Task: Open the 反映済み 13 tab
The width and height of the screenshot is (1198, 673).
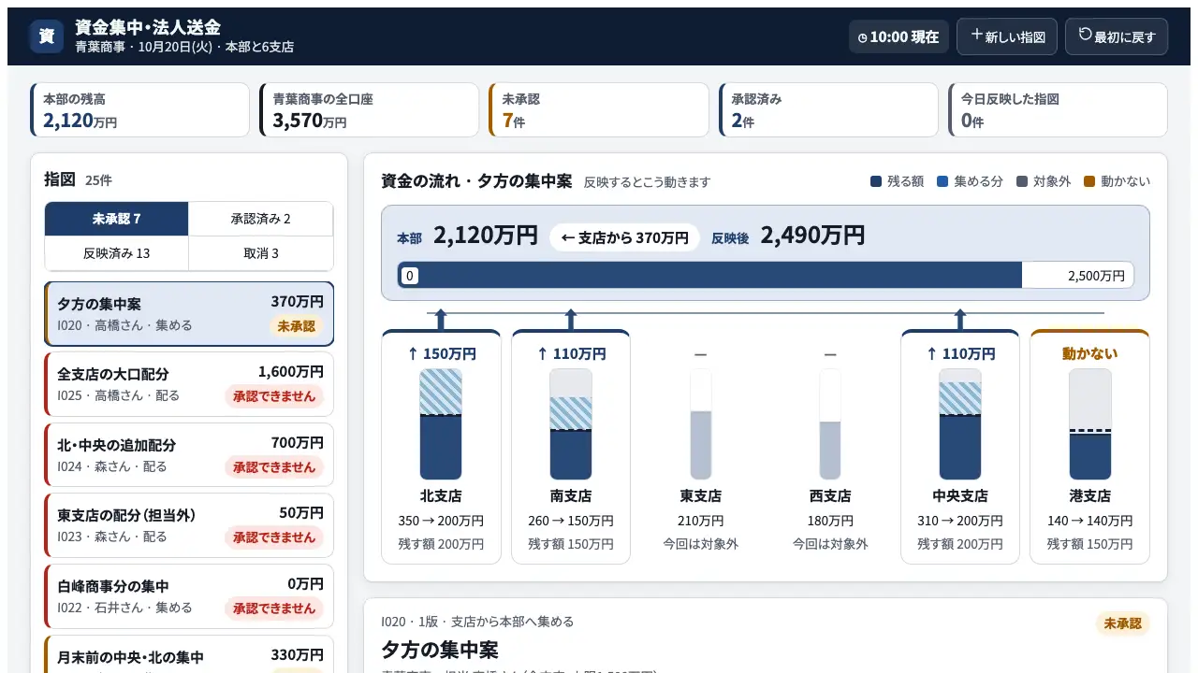Action: 117,253
